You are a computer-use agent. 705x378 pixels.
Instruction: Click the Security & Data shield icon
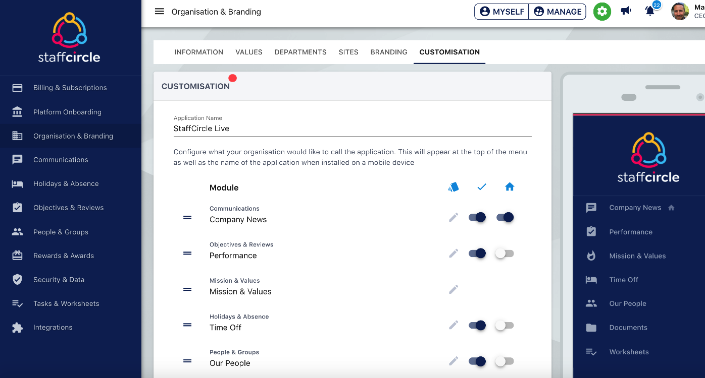(17, 280)
